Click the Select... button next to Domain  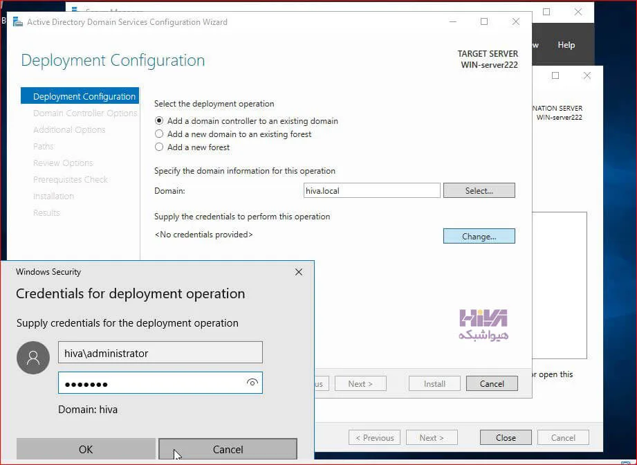(x=479, y=190)
